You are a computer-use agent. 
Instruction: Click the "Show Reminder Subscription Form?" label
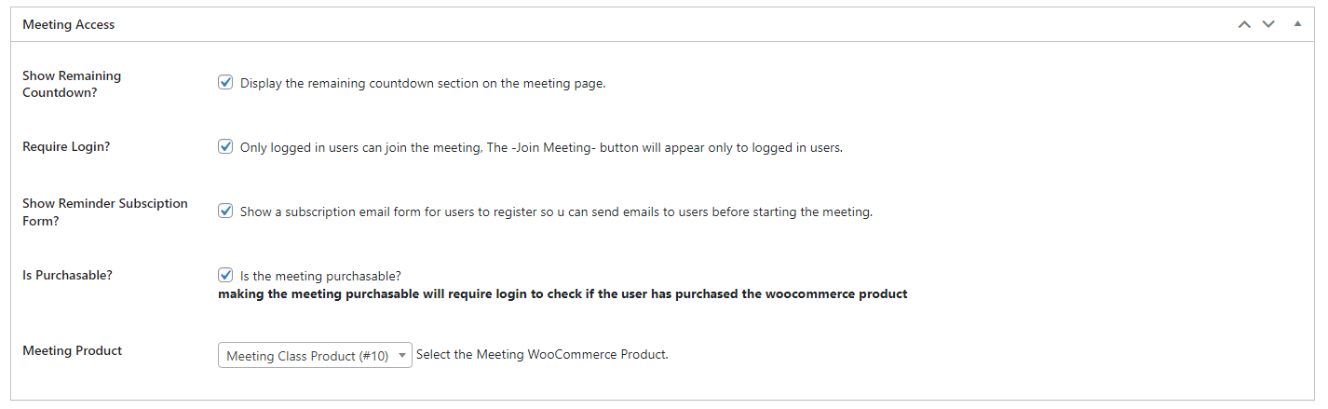(x=104, y=211)
